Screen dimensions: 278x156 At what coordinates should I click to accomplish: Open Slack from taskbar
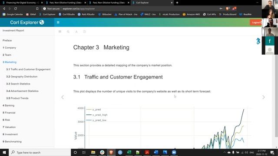102,153
